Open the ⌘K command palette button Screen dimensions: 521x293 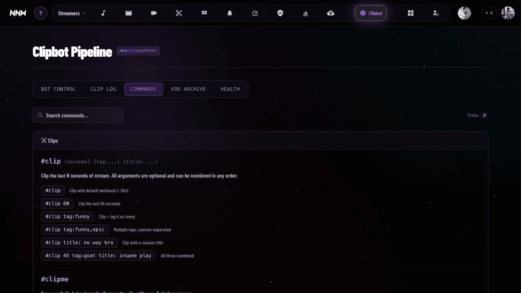[x=489, y=13]
